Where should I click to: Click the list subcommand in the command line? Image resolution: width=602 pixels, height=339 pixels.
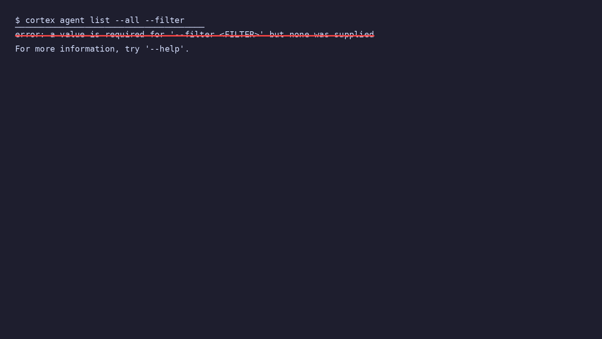pyautogui.click(x=100, y=20)
